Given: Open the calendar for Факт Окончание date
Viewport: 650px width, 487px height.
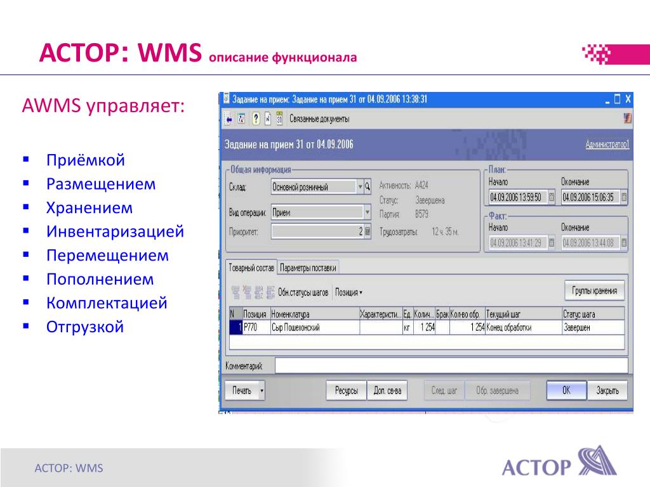Looking at the screenshot, I should pyautogui.click(x=624, y=243).
